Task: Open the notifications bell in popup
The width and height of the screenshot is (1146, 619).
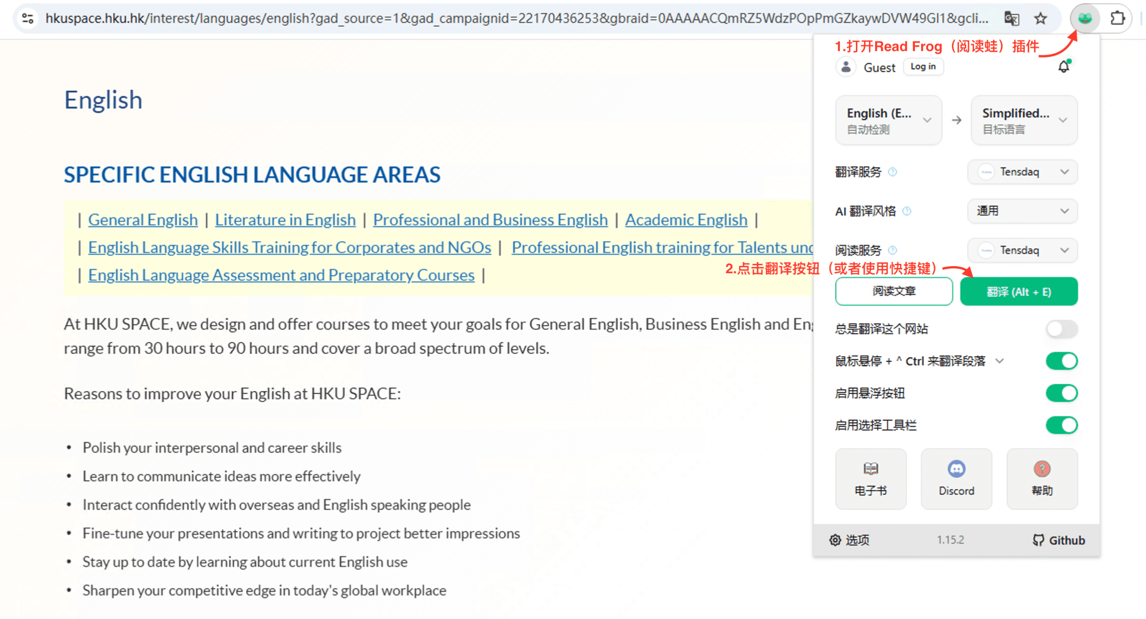Action: point(1064,67)
